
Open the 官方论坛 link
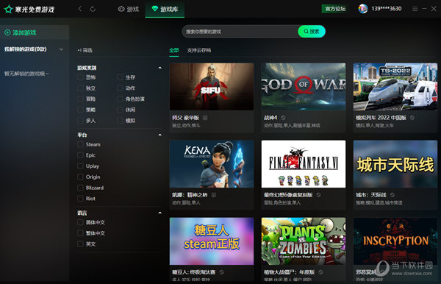pos(335,9)
